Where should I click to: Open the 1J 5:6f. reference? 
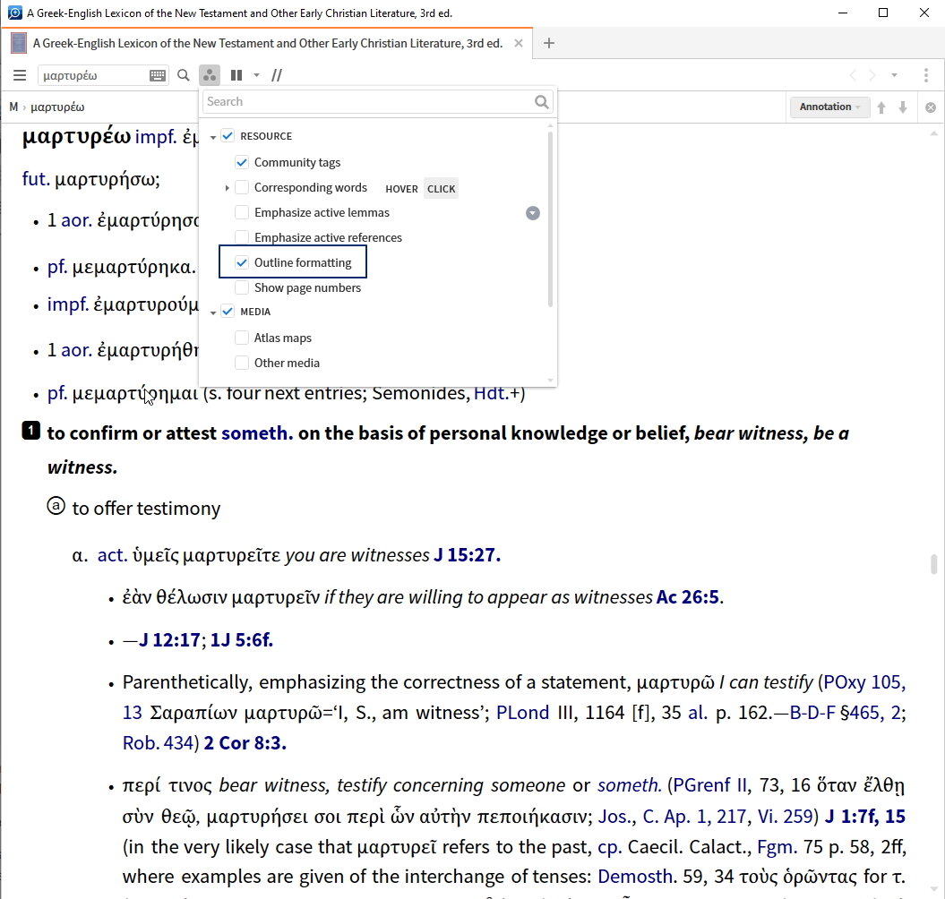[241, 640]
